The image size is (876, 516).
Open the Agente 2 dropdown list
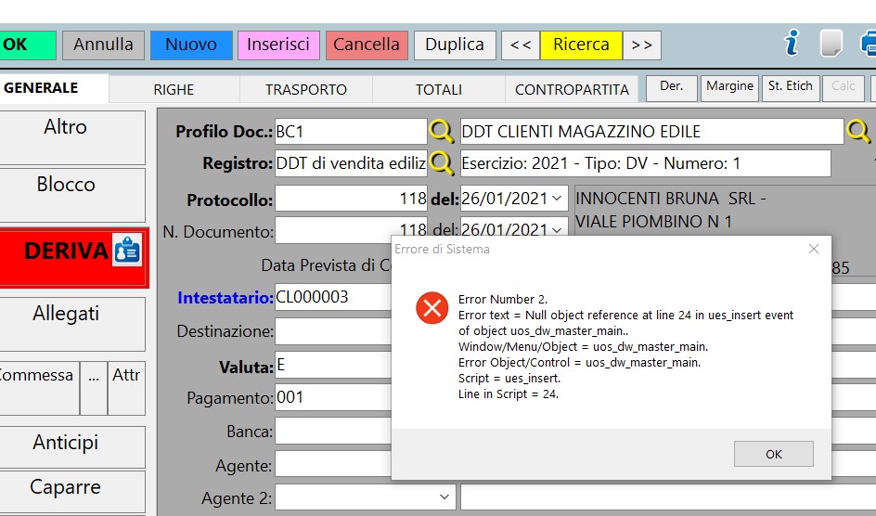coord(446,497)
